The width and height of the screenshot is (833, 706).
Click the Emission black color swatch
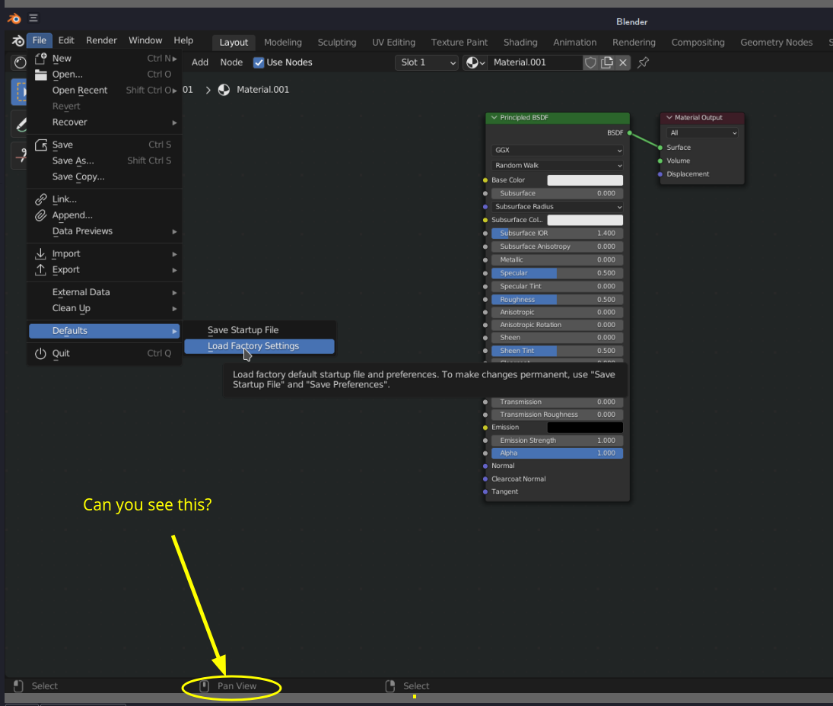click(x=585, y=427)
